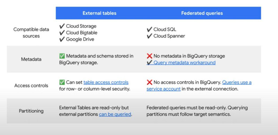Click the checkmark next to Google Drive

click(x=62, y=39)
